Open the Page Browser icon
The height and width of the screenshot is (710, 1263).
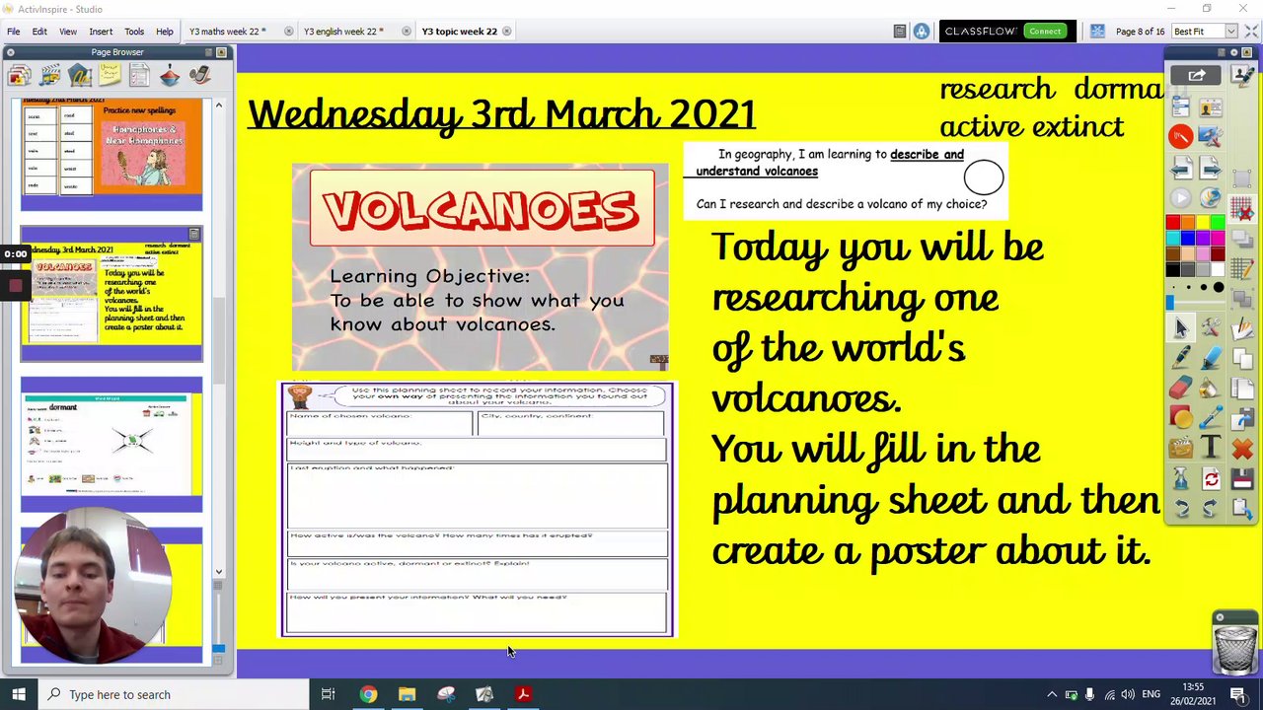tap(19, 75)
